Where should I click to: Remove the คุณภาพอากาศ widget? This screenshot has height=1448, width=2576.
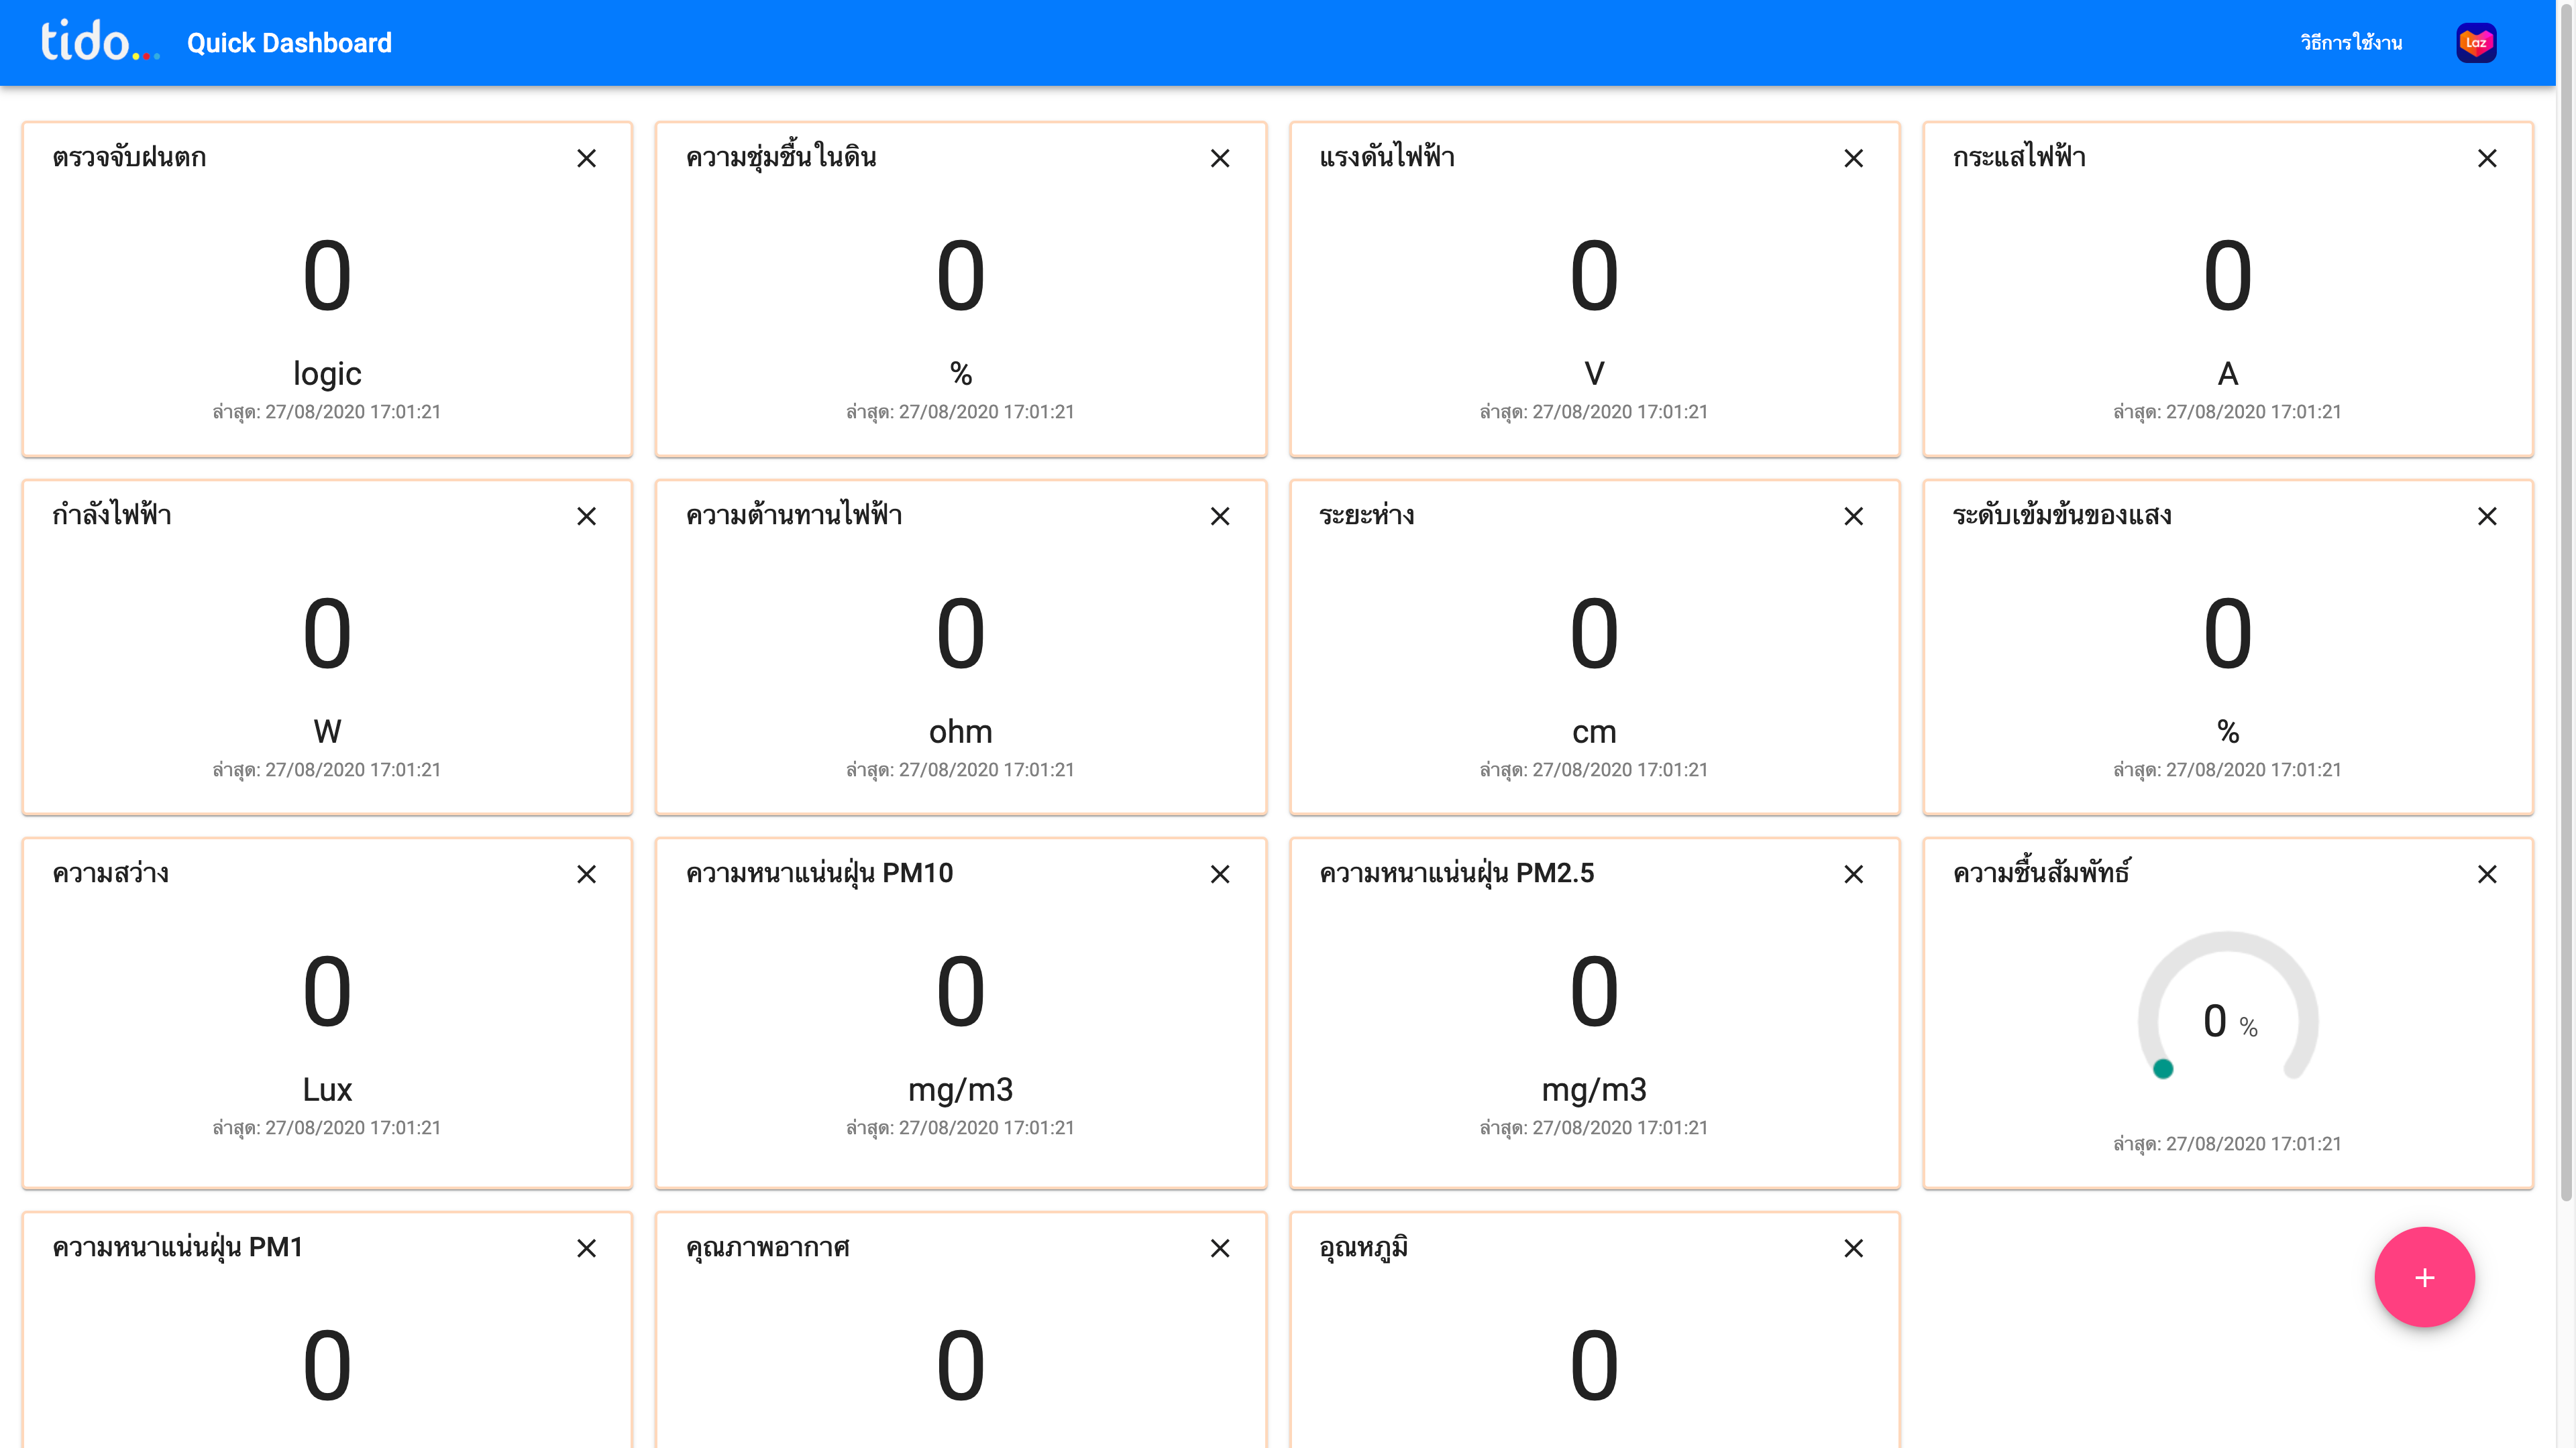coord(1220,1248)
